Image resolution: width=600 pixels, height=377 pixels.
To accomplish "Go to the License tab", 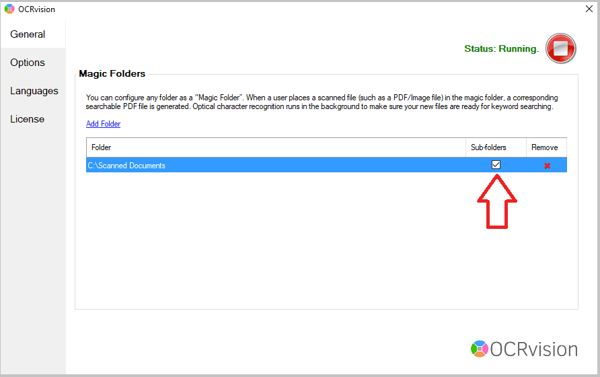I will [x=33, y=119].
